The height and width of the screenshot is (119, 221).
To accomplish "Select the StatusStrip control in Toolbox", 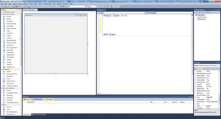I will [x=10, y=98].
